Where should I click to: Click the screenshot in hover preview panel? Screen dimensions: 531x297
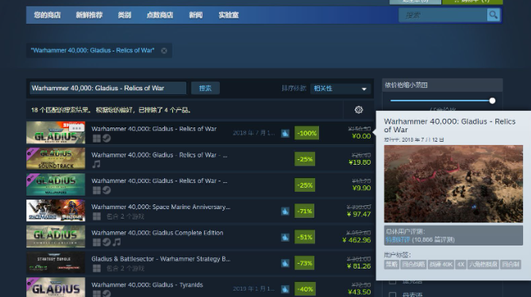coord(453,184)
